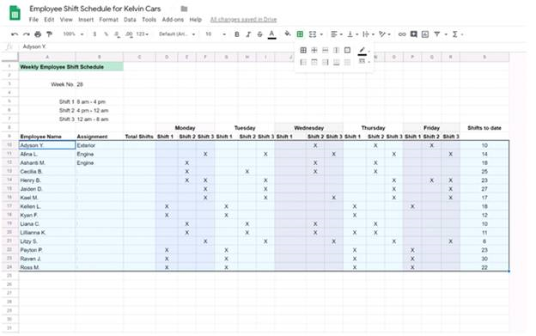The width and height of the screenshot is (536, 336).
Task: Toggle Bold formatting
Action: [236, 34]
